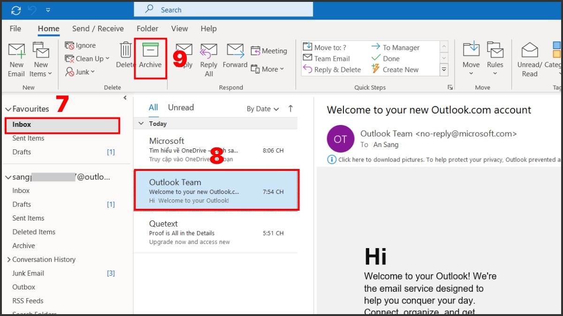Expand Conversation History folder
The height and width of the screenshot is (316, 563).
[x=9, y=259]
